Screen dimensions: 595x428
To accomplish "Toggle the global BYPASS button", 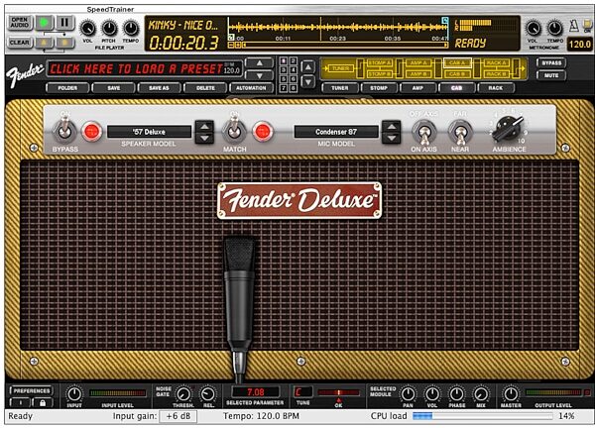I will (x=551, y=63).
